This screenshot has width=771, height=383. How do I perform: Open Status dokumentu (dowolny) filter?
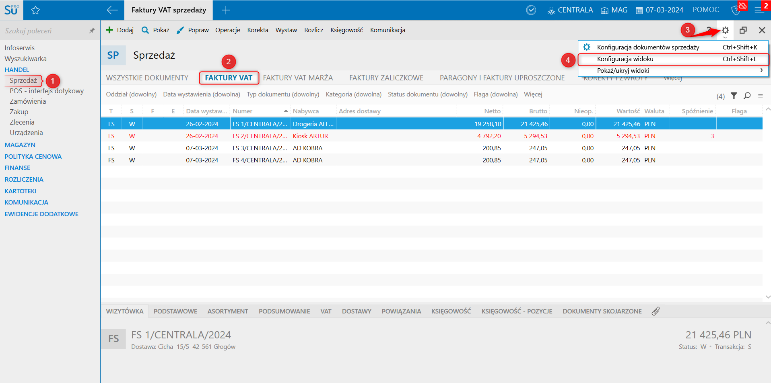[428, 94]
